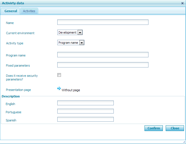Screen dimensions: 186x144
Task: Expand the Activity type dropdown
Action: coord(71,43)
